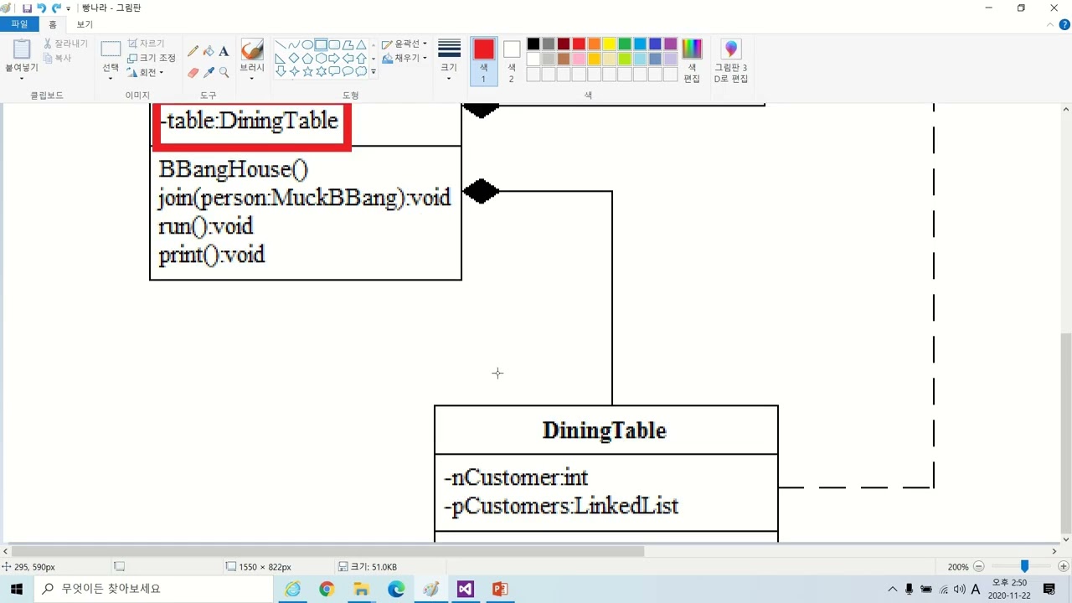Open Edit colors (색 편집)
The image size is (1072, 603).
(692, 60)
